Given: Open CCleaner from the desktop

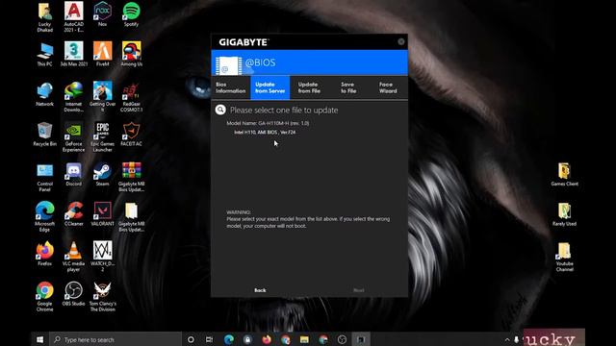Looking at the screenshot, I should pyautogui.click(x=73, y=214).
